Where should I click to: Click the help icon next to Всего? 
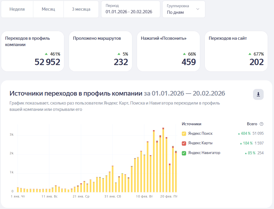261,124
